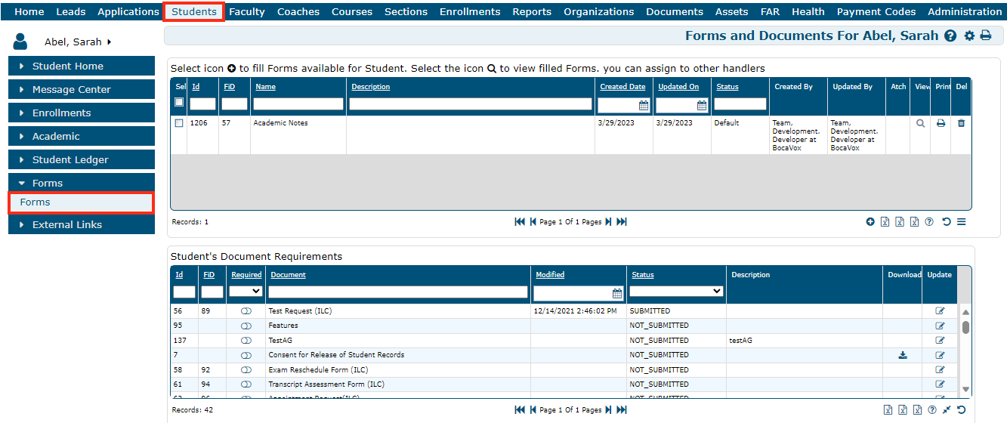Toggle Required for Exam Reschedule Form
The height and width of the screenshot is (423, 1007).
[x=246, y=370]
